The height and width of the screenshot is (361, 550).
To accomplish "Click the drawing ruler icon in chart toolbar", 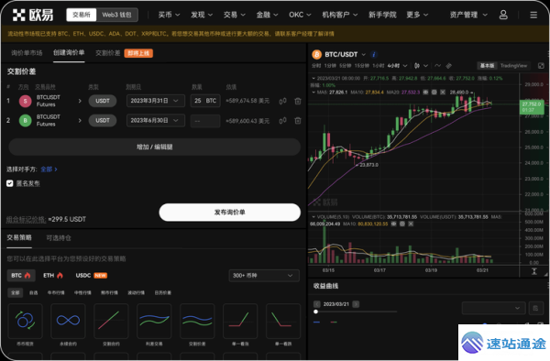I will [448, 66].
